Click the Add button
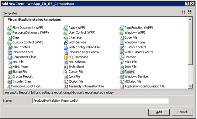The height and width of the screenshot is (119, 197). click(159, 112)
